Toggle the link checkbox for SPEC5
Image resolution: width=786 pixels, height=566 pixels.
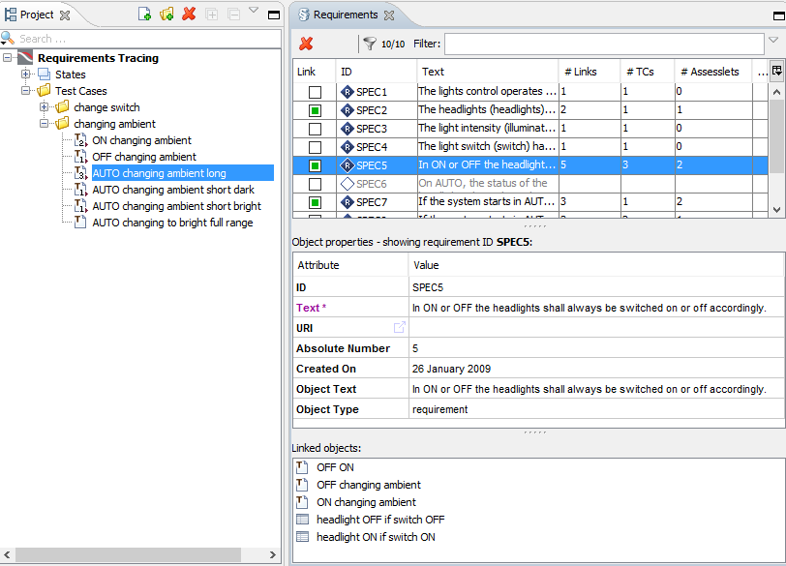315,165
